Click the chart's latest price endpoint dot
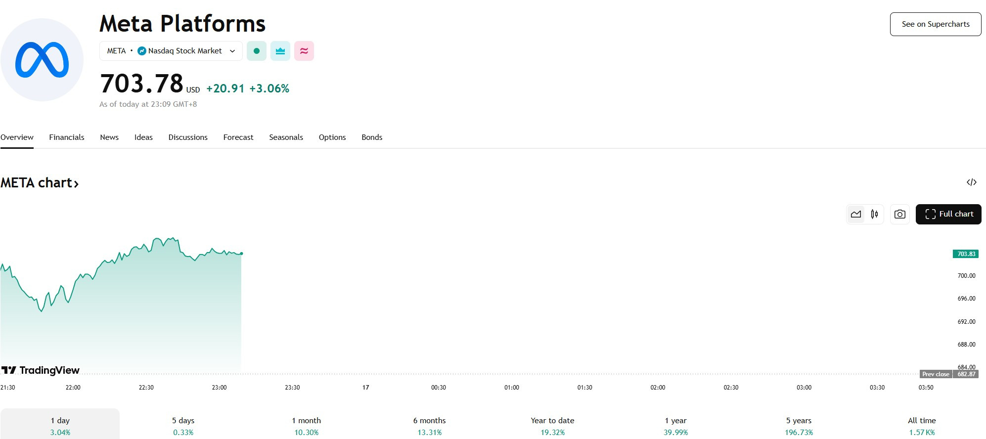Viewport: 986px width, 439px height. [241, 254]
